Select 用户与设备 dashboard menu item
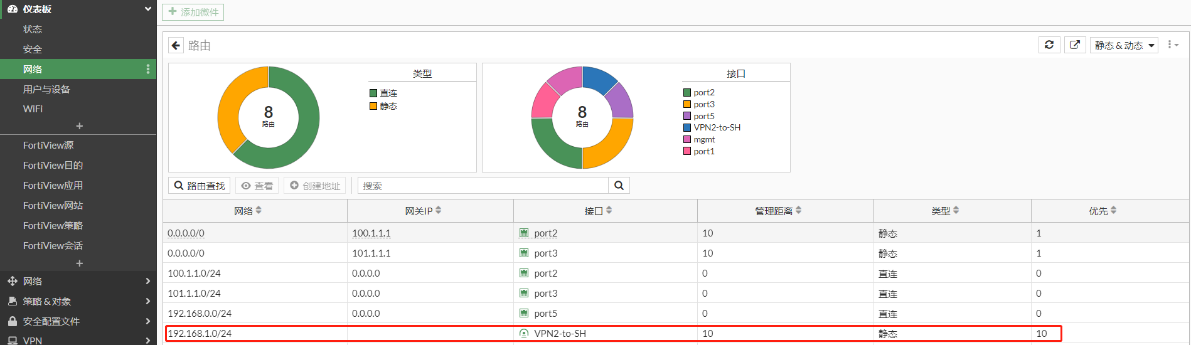This screenshot has height=345, width=1191. coord(46,89)
